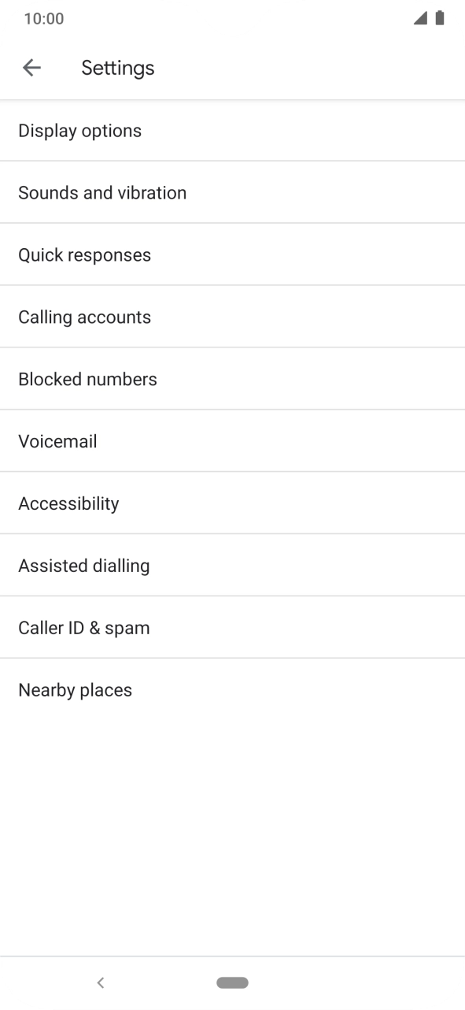
Task: Expand the Display options entry
Action: coord(232,130)
